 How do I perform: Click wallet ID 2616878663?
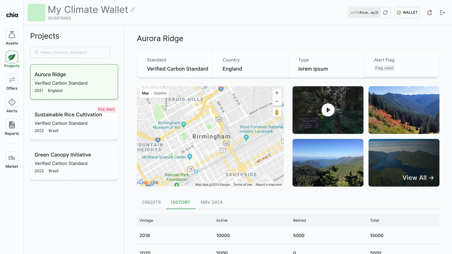[x=59, y=18]
